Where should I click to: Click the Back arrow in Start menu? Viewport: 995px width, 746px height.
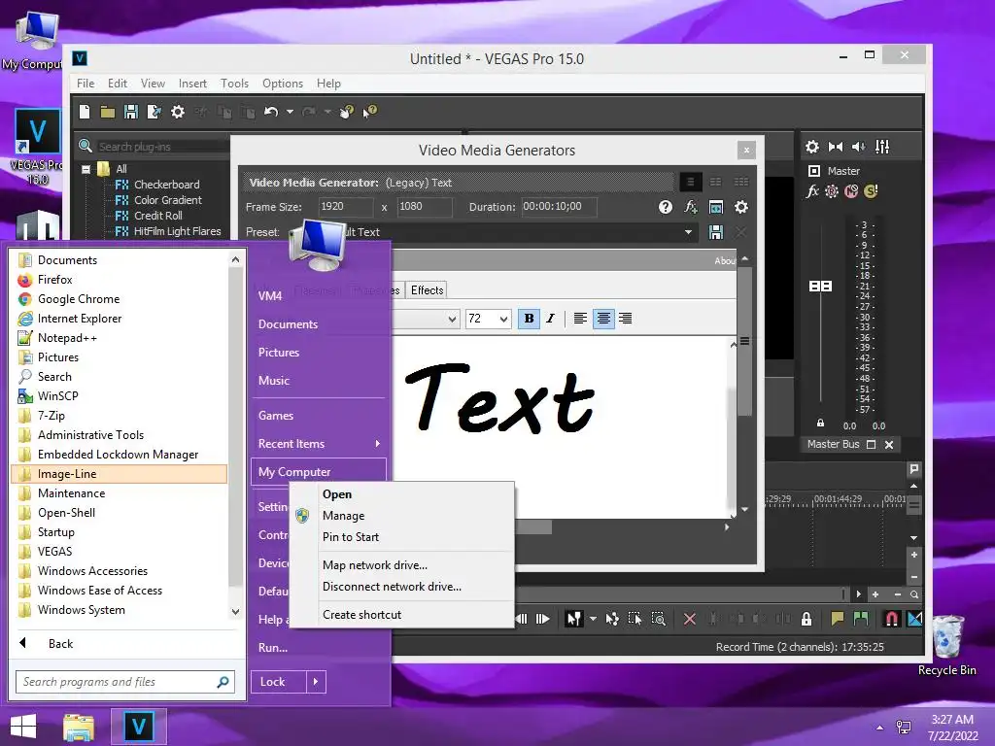23,643
